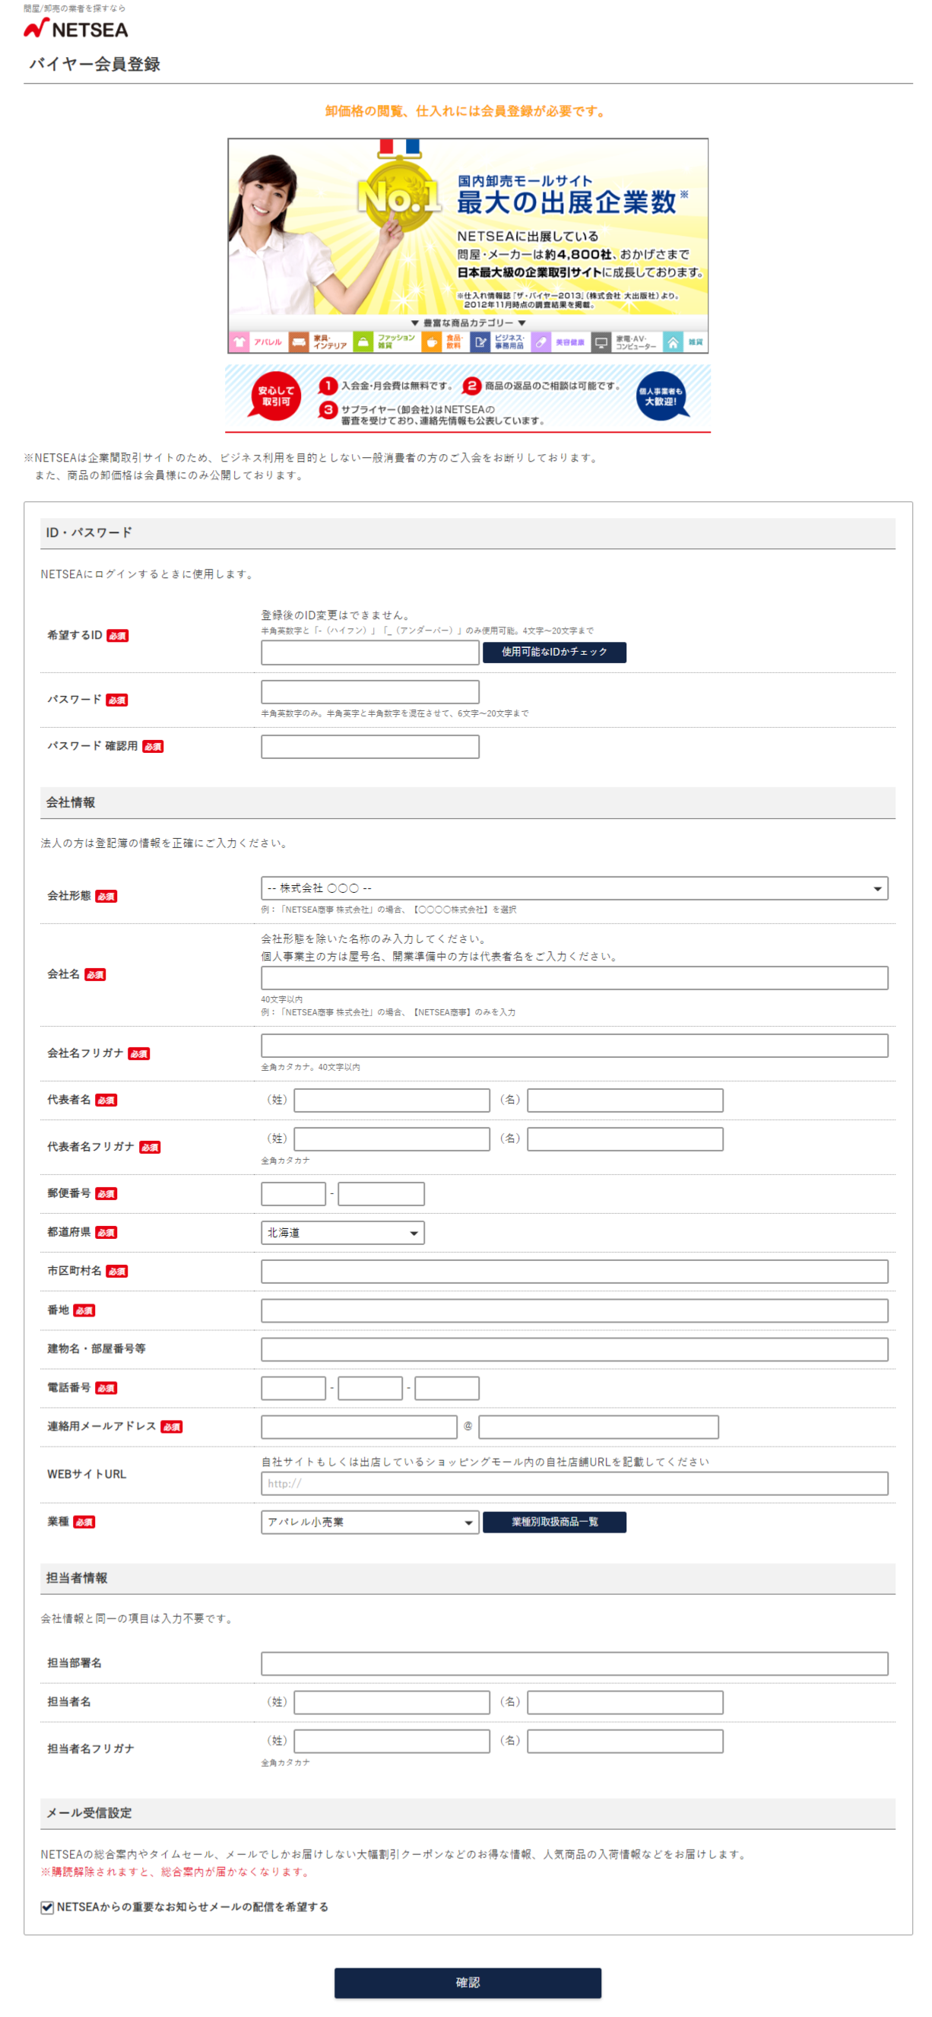Image resolution: width=932 pixels, height=2017 pixels.
Task: Click the 確認 confirm button
Action: tap(468, 1983)
